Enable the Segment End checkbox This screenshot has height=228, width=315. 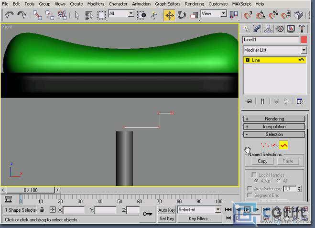pyautogui.click(x=250, y=195)
